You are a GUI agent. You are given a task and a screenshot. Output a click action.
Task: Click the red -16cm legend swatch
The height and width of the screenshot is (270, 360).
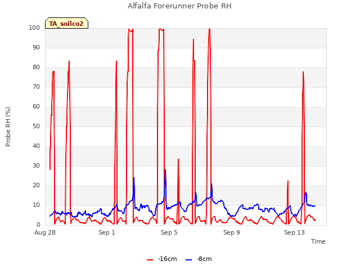[150, 260]
